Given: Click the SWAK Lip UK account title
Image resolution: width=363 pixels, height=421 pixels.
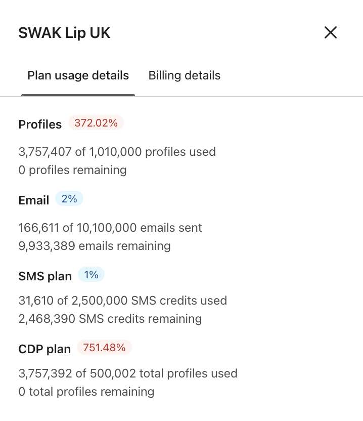Looking at the screenshot, I should (64, 32).
